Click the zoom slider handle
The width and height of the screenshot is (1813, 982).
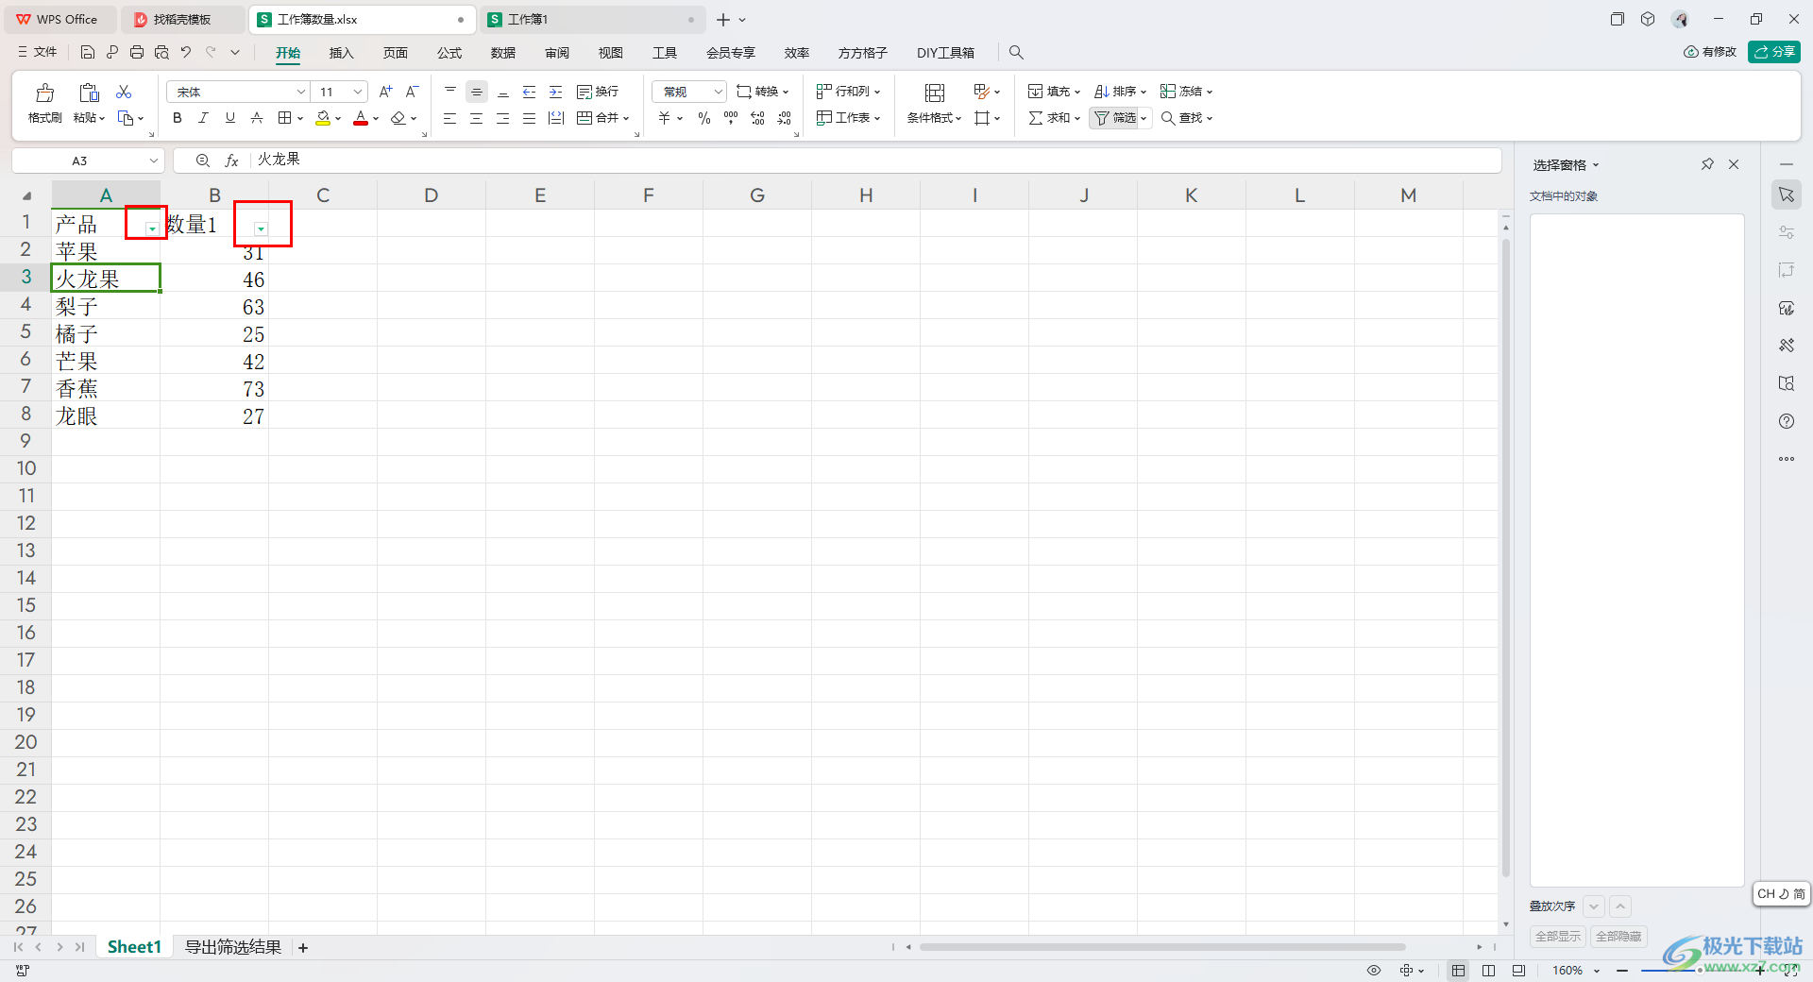(1700, 971)
